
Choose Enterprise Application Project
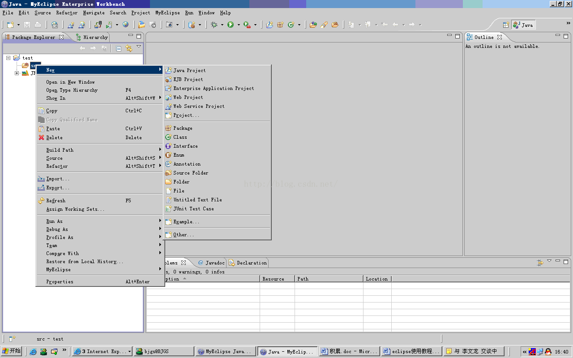[x=218, y=88]
